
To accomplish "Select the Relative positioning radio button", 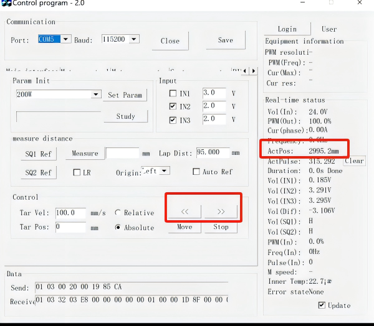I will point(118,213).
